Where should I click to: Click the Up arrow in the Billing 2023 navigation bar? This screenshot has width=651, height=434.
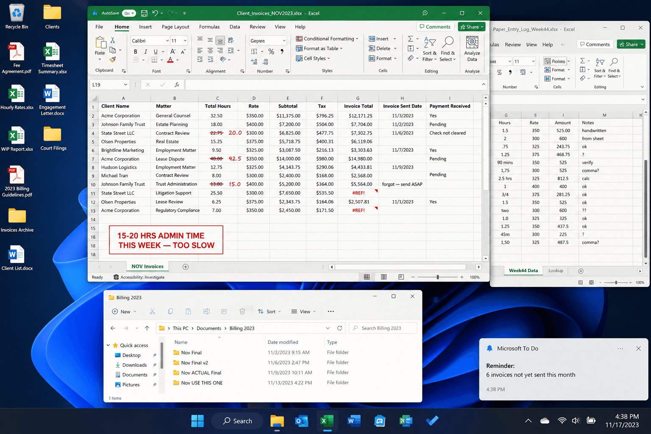[147, 328]
